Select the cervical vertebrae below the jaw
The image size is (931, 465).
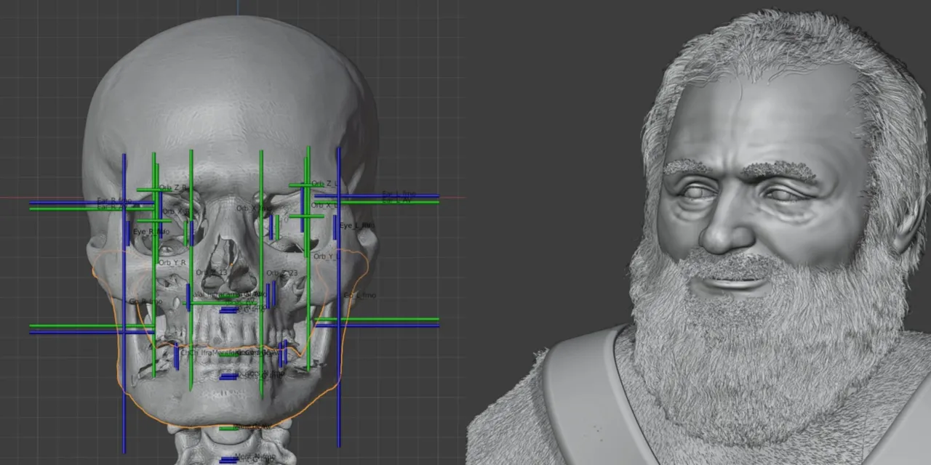[x=231, y=445]
